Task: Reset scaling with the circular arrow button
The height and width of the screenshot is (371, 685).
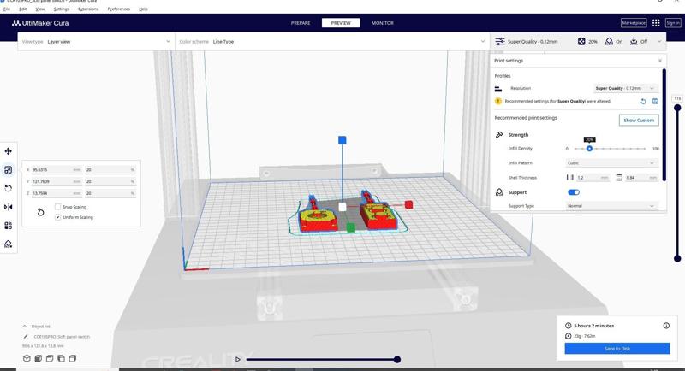Action: point(40,212)
